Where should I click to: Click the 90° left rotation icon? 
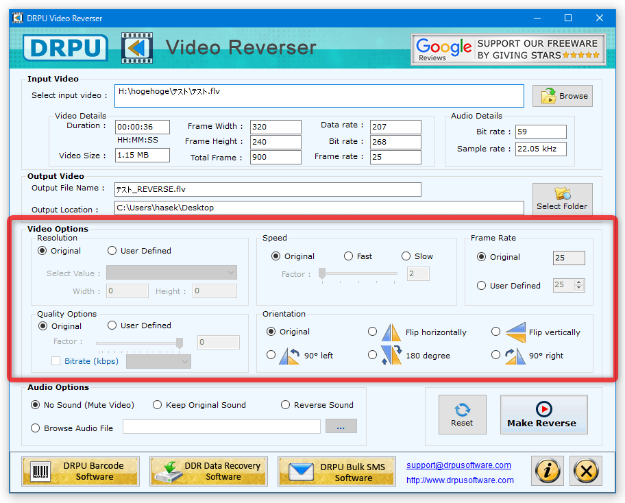289,356
